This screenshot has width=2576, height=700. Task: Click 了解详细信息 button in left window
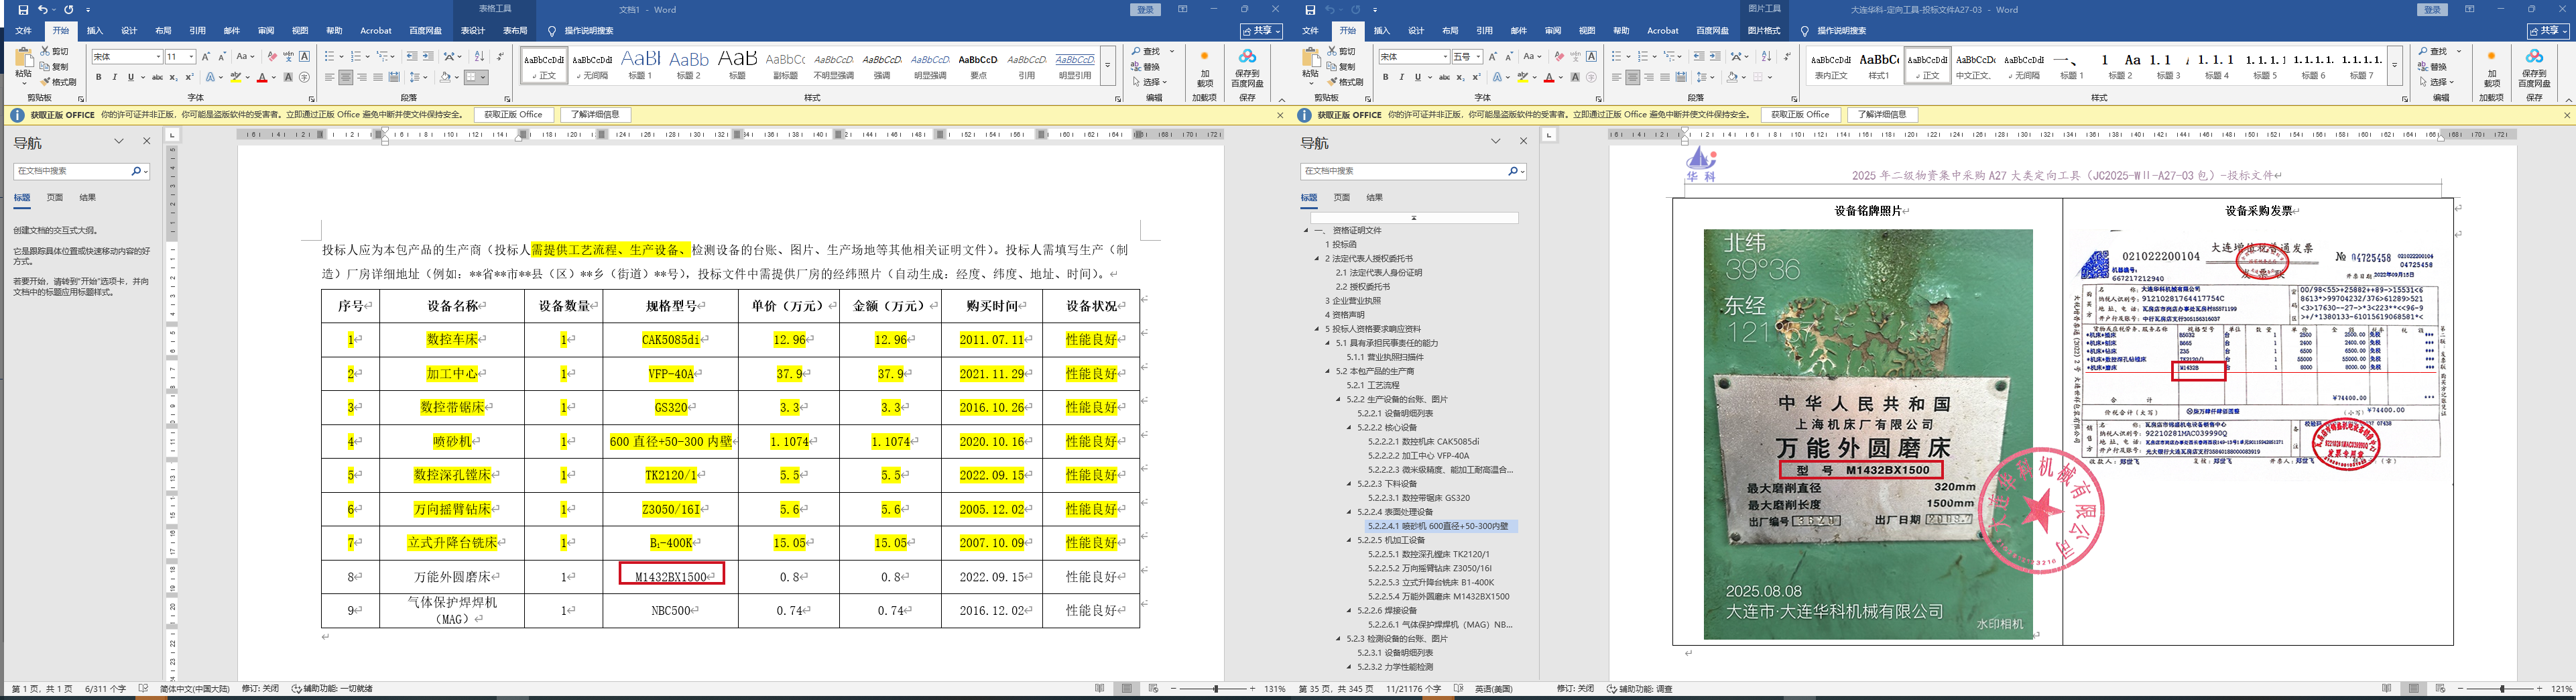coord(595,115)
